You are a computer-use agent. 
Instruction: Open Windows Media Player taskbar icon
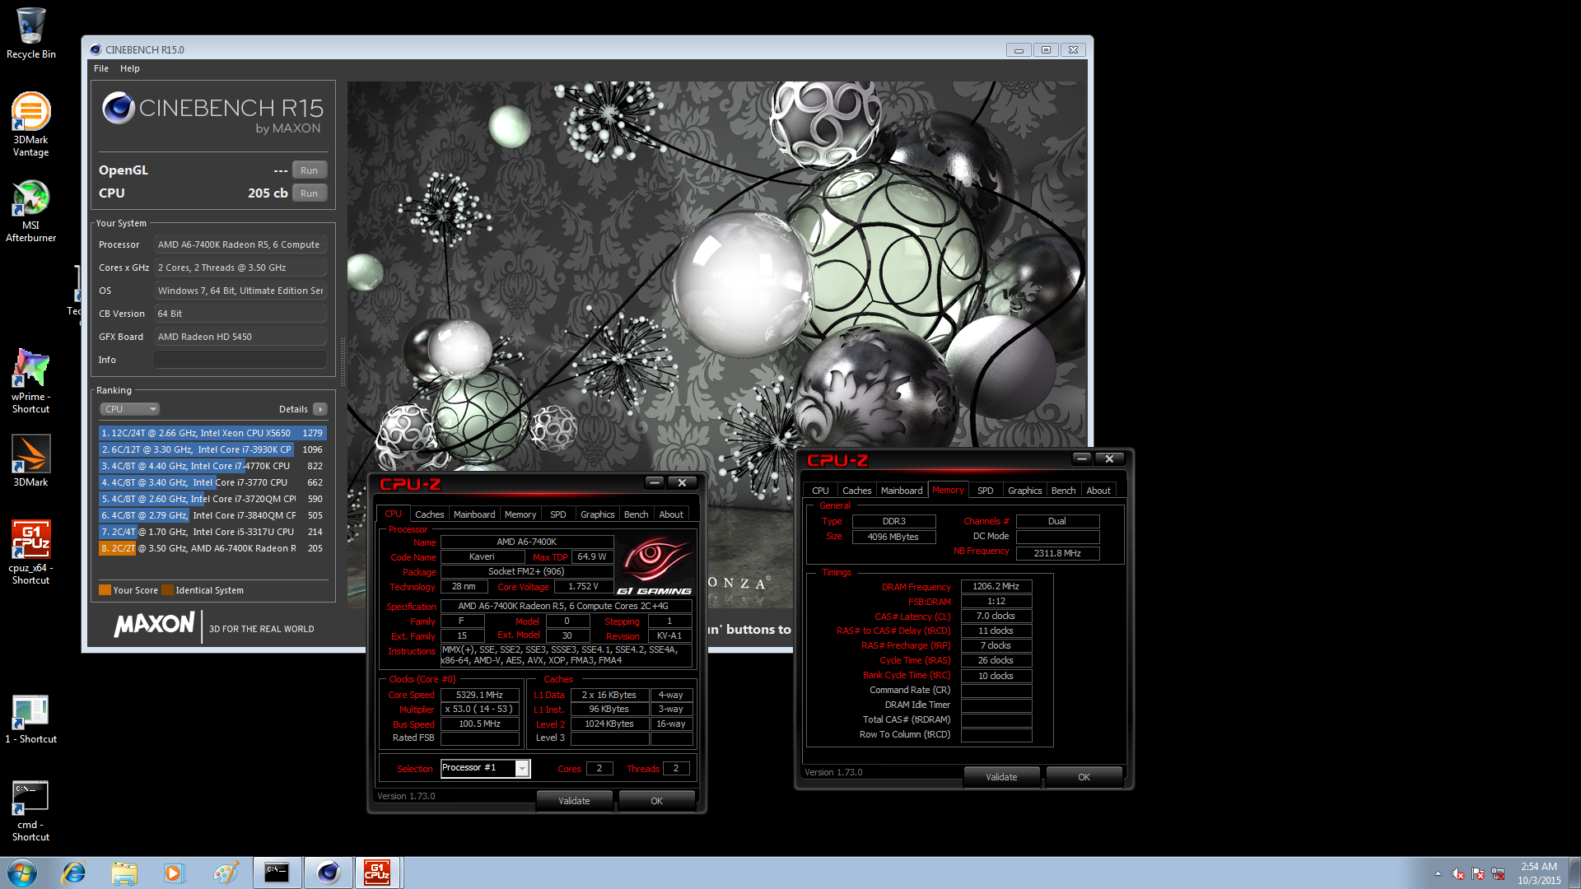pos(174,873)
